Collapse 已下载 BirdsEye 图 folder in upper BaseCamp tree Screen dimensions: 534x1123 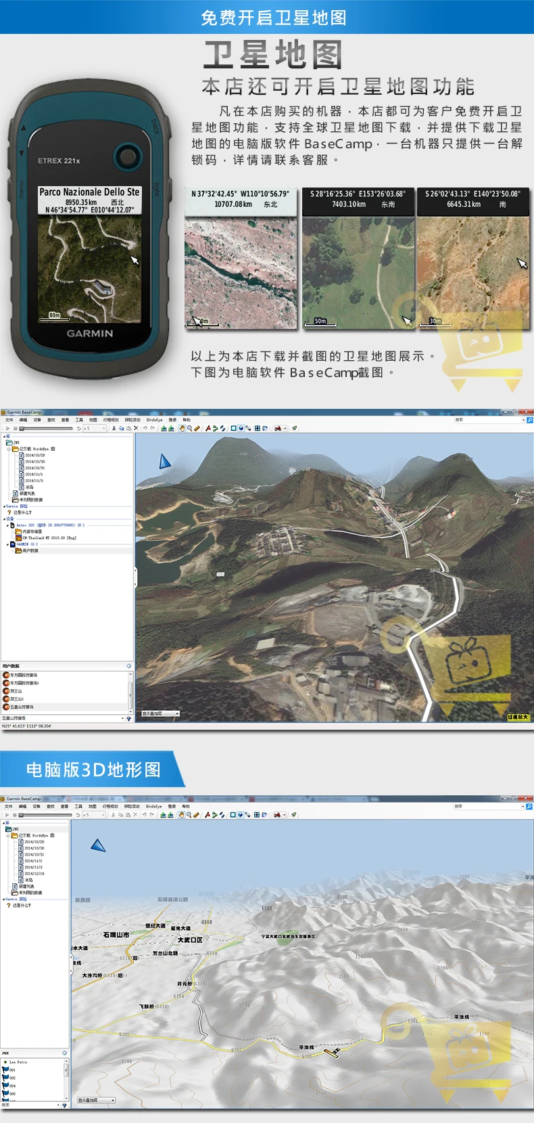(x=8, y=449)
